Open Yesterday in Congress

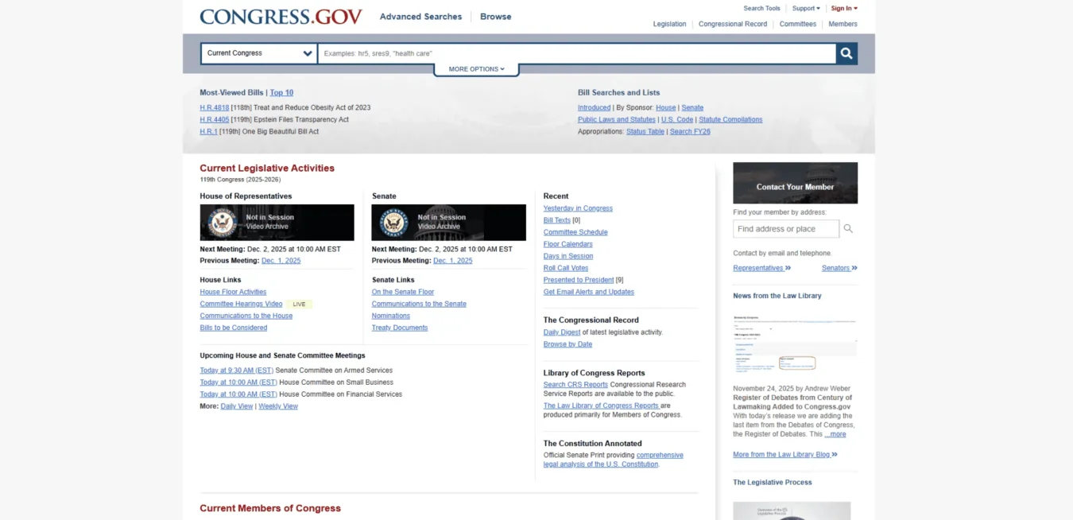point(578,208)
